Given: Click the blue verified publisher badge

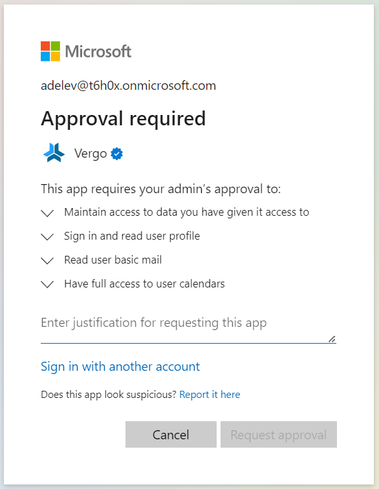Looking at the screenshot, I should [117, 154].
